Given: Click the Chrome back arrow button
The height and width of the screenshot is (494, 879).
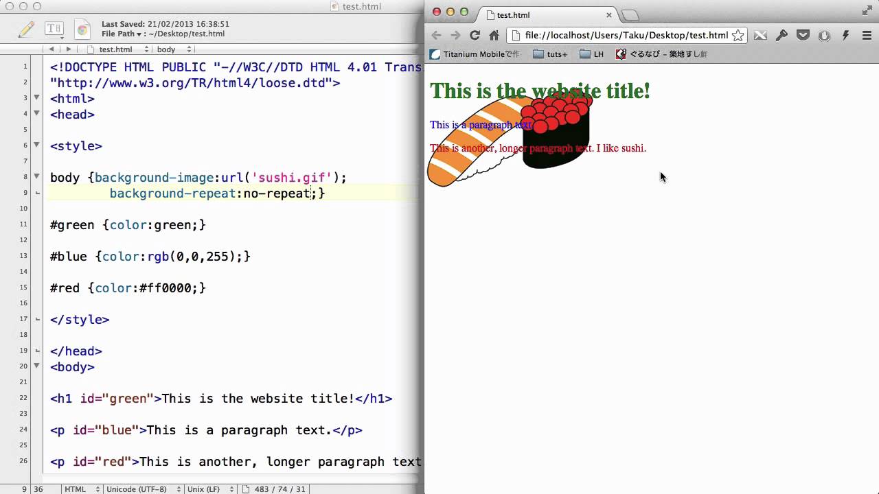Looking at the screenshot, I should [x=436, y=35].
